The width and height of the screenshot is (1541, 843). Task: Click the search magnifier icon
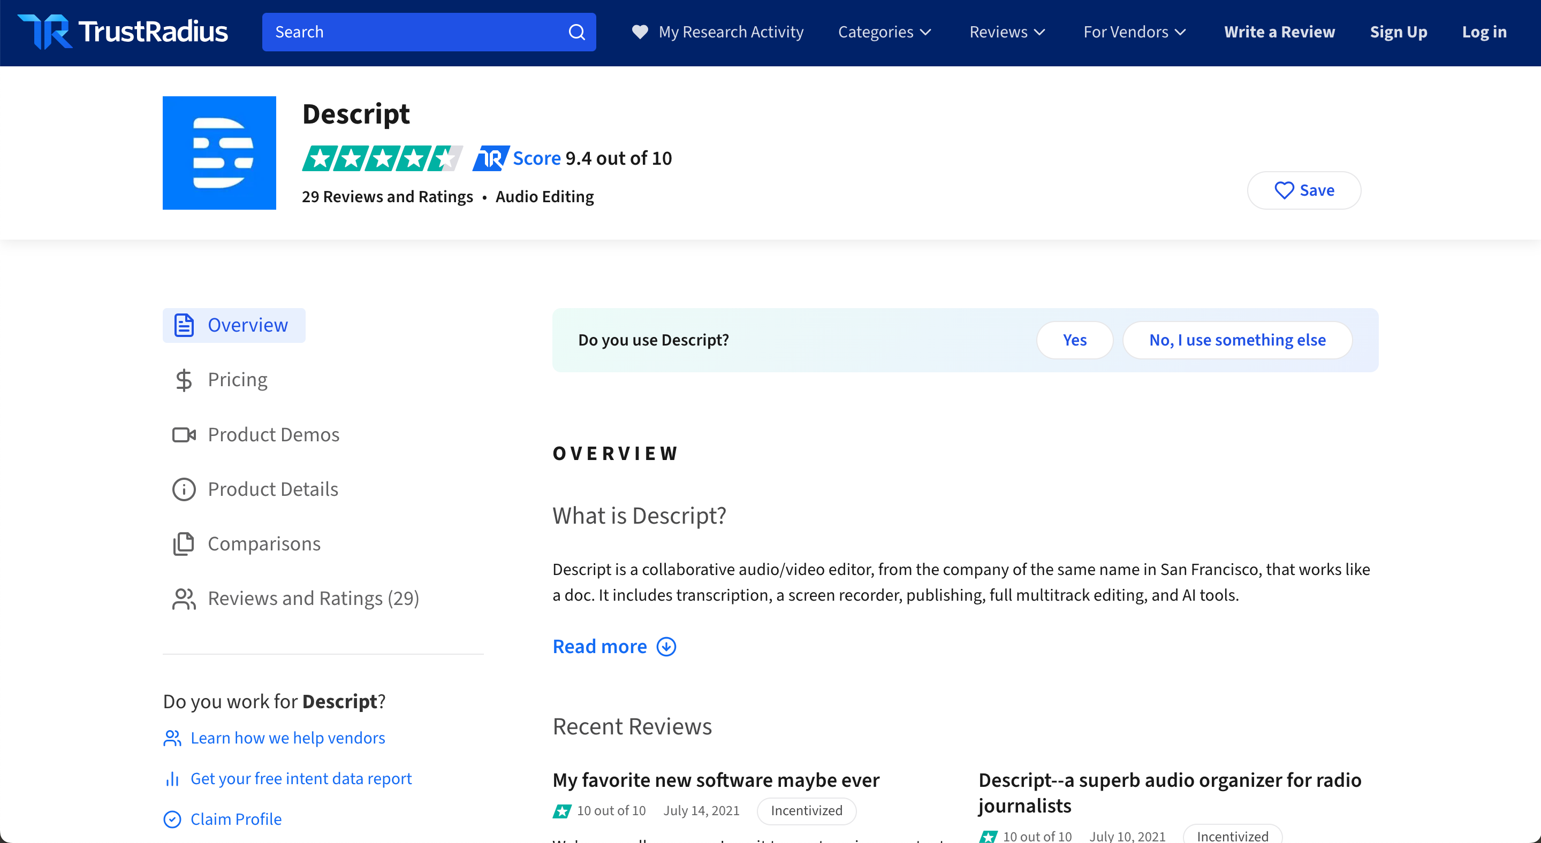click(576, 32)
